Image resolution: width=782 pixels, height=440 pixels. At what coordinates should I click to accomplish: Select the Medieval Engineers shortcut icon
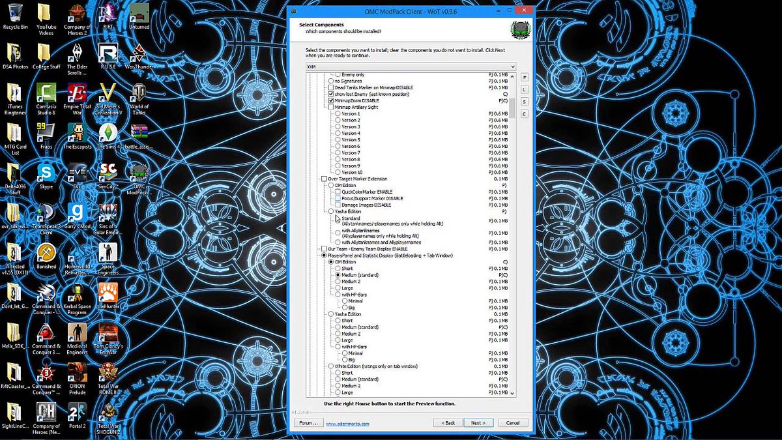click(78, 338)
